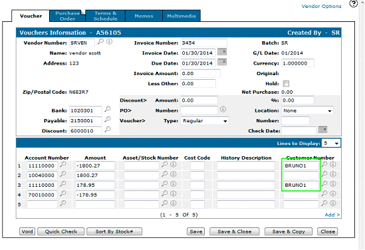Tick the Hold checkbox
The width and height of the screenshot is (365, 250).
286,84
